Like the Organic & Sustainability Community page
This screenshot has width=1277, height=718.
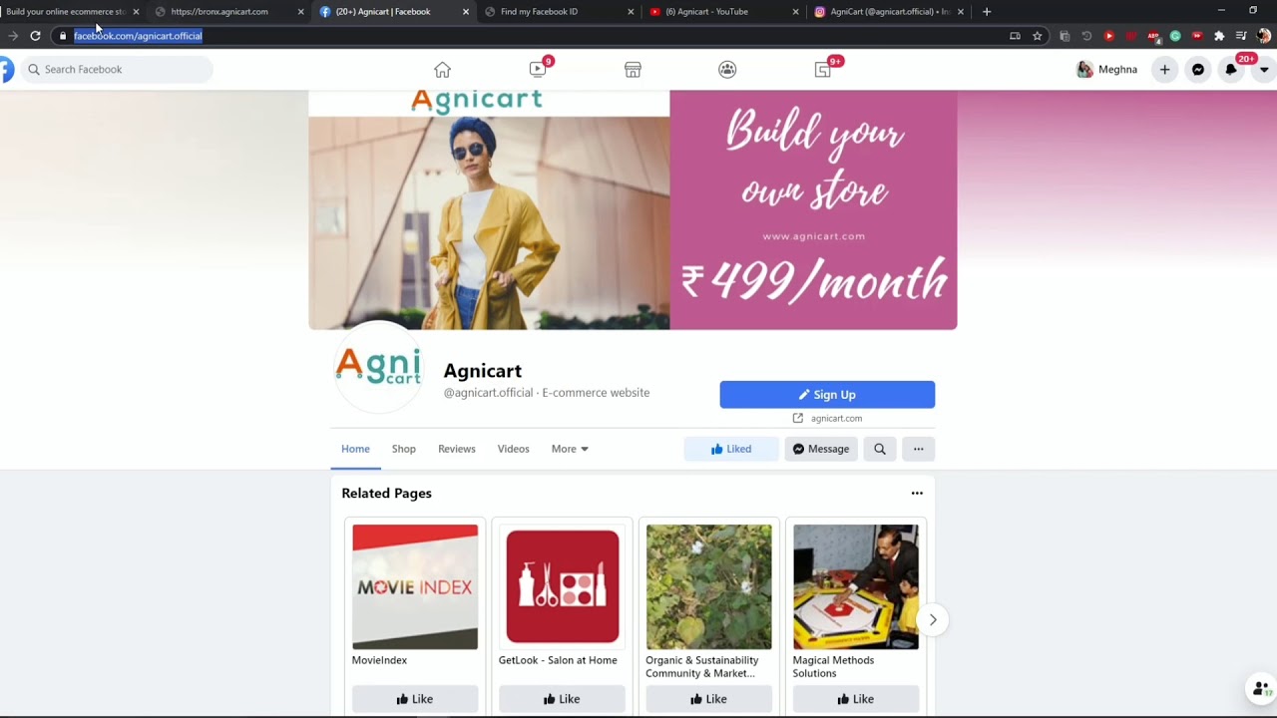708,699
